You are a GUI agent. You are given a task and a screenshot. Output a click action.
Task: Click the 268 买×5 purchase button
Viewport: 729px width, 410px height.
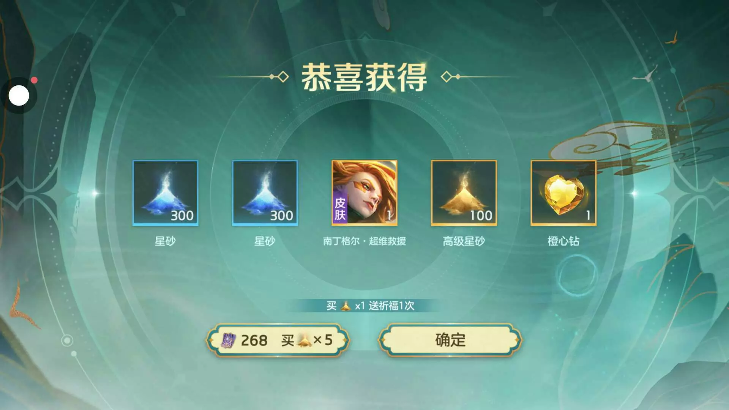pos(278,340)
